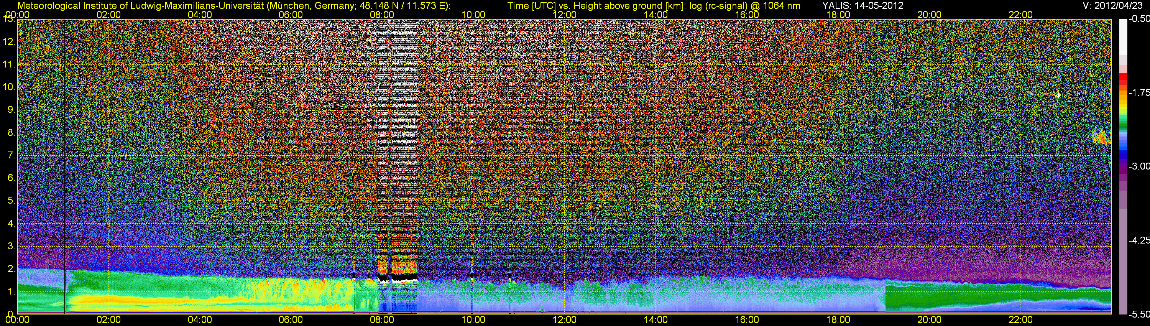
Task: Click the white saturated cloud band after 08:00
Action: pos(404,280)
